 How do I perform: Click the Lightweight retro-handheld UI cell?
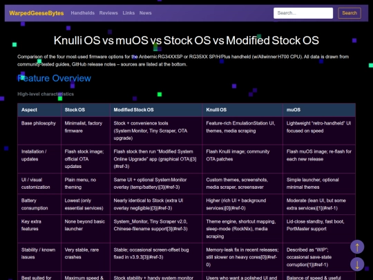(x=319, y=131)
